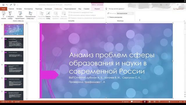Toggle 'Режим докладчика' checkbox

pos(108,17)
